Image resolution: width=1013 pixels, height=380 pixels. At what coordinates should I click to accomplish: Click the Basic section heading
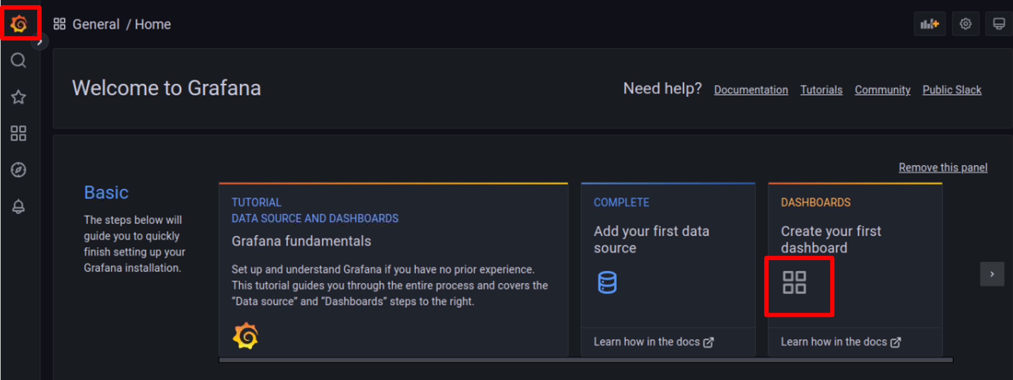106,193
